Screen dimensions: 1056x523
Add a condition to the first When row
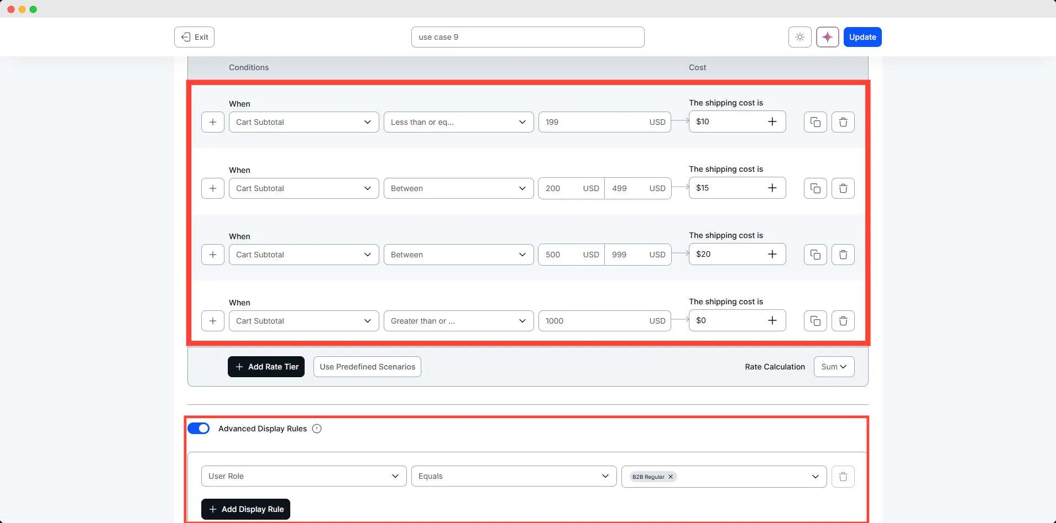click(x=213, y=121)
